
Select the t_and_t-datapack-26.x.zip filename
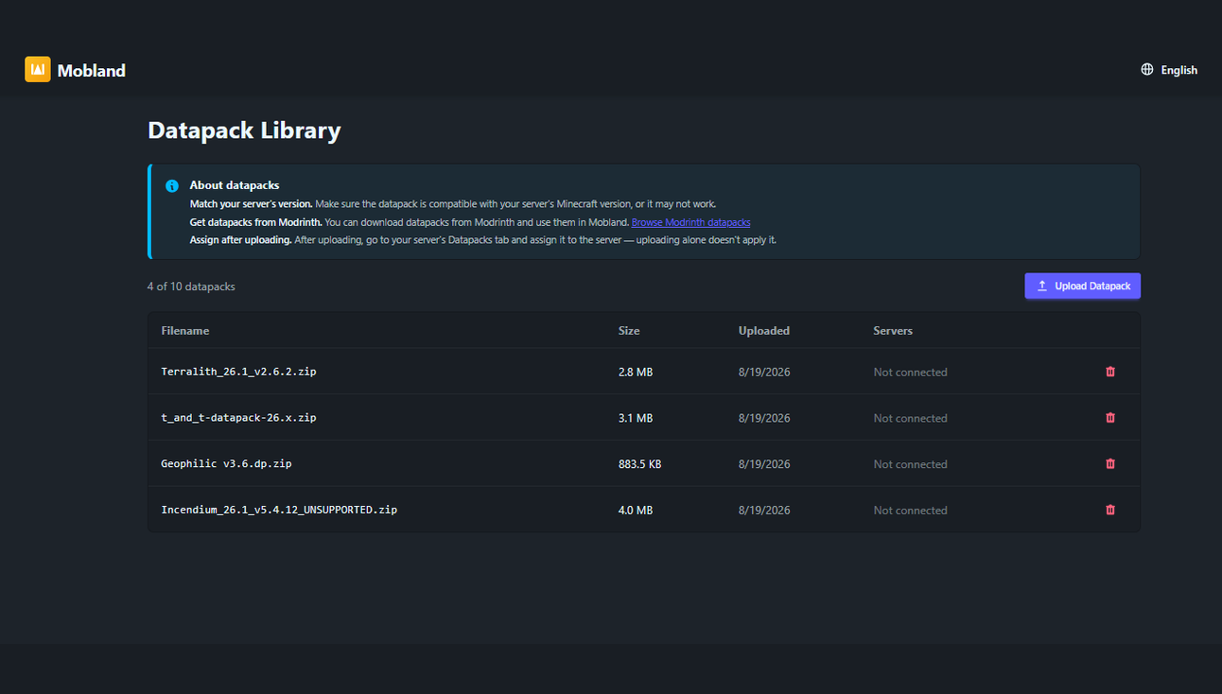(x=238, y=417)
